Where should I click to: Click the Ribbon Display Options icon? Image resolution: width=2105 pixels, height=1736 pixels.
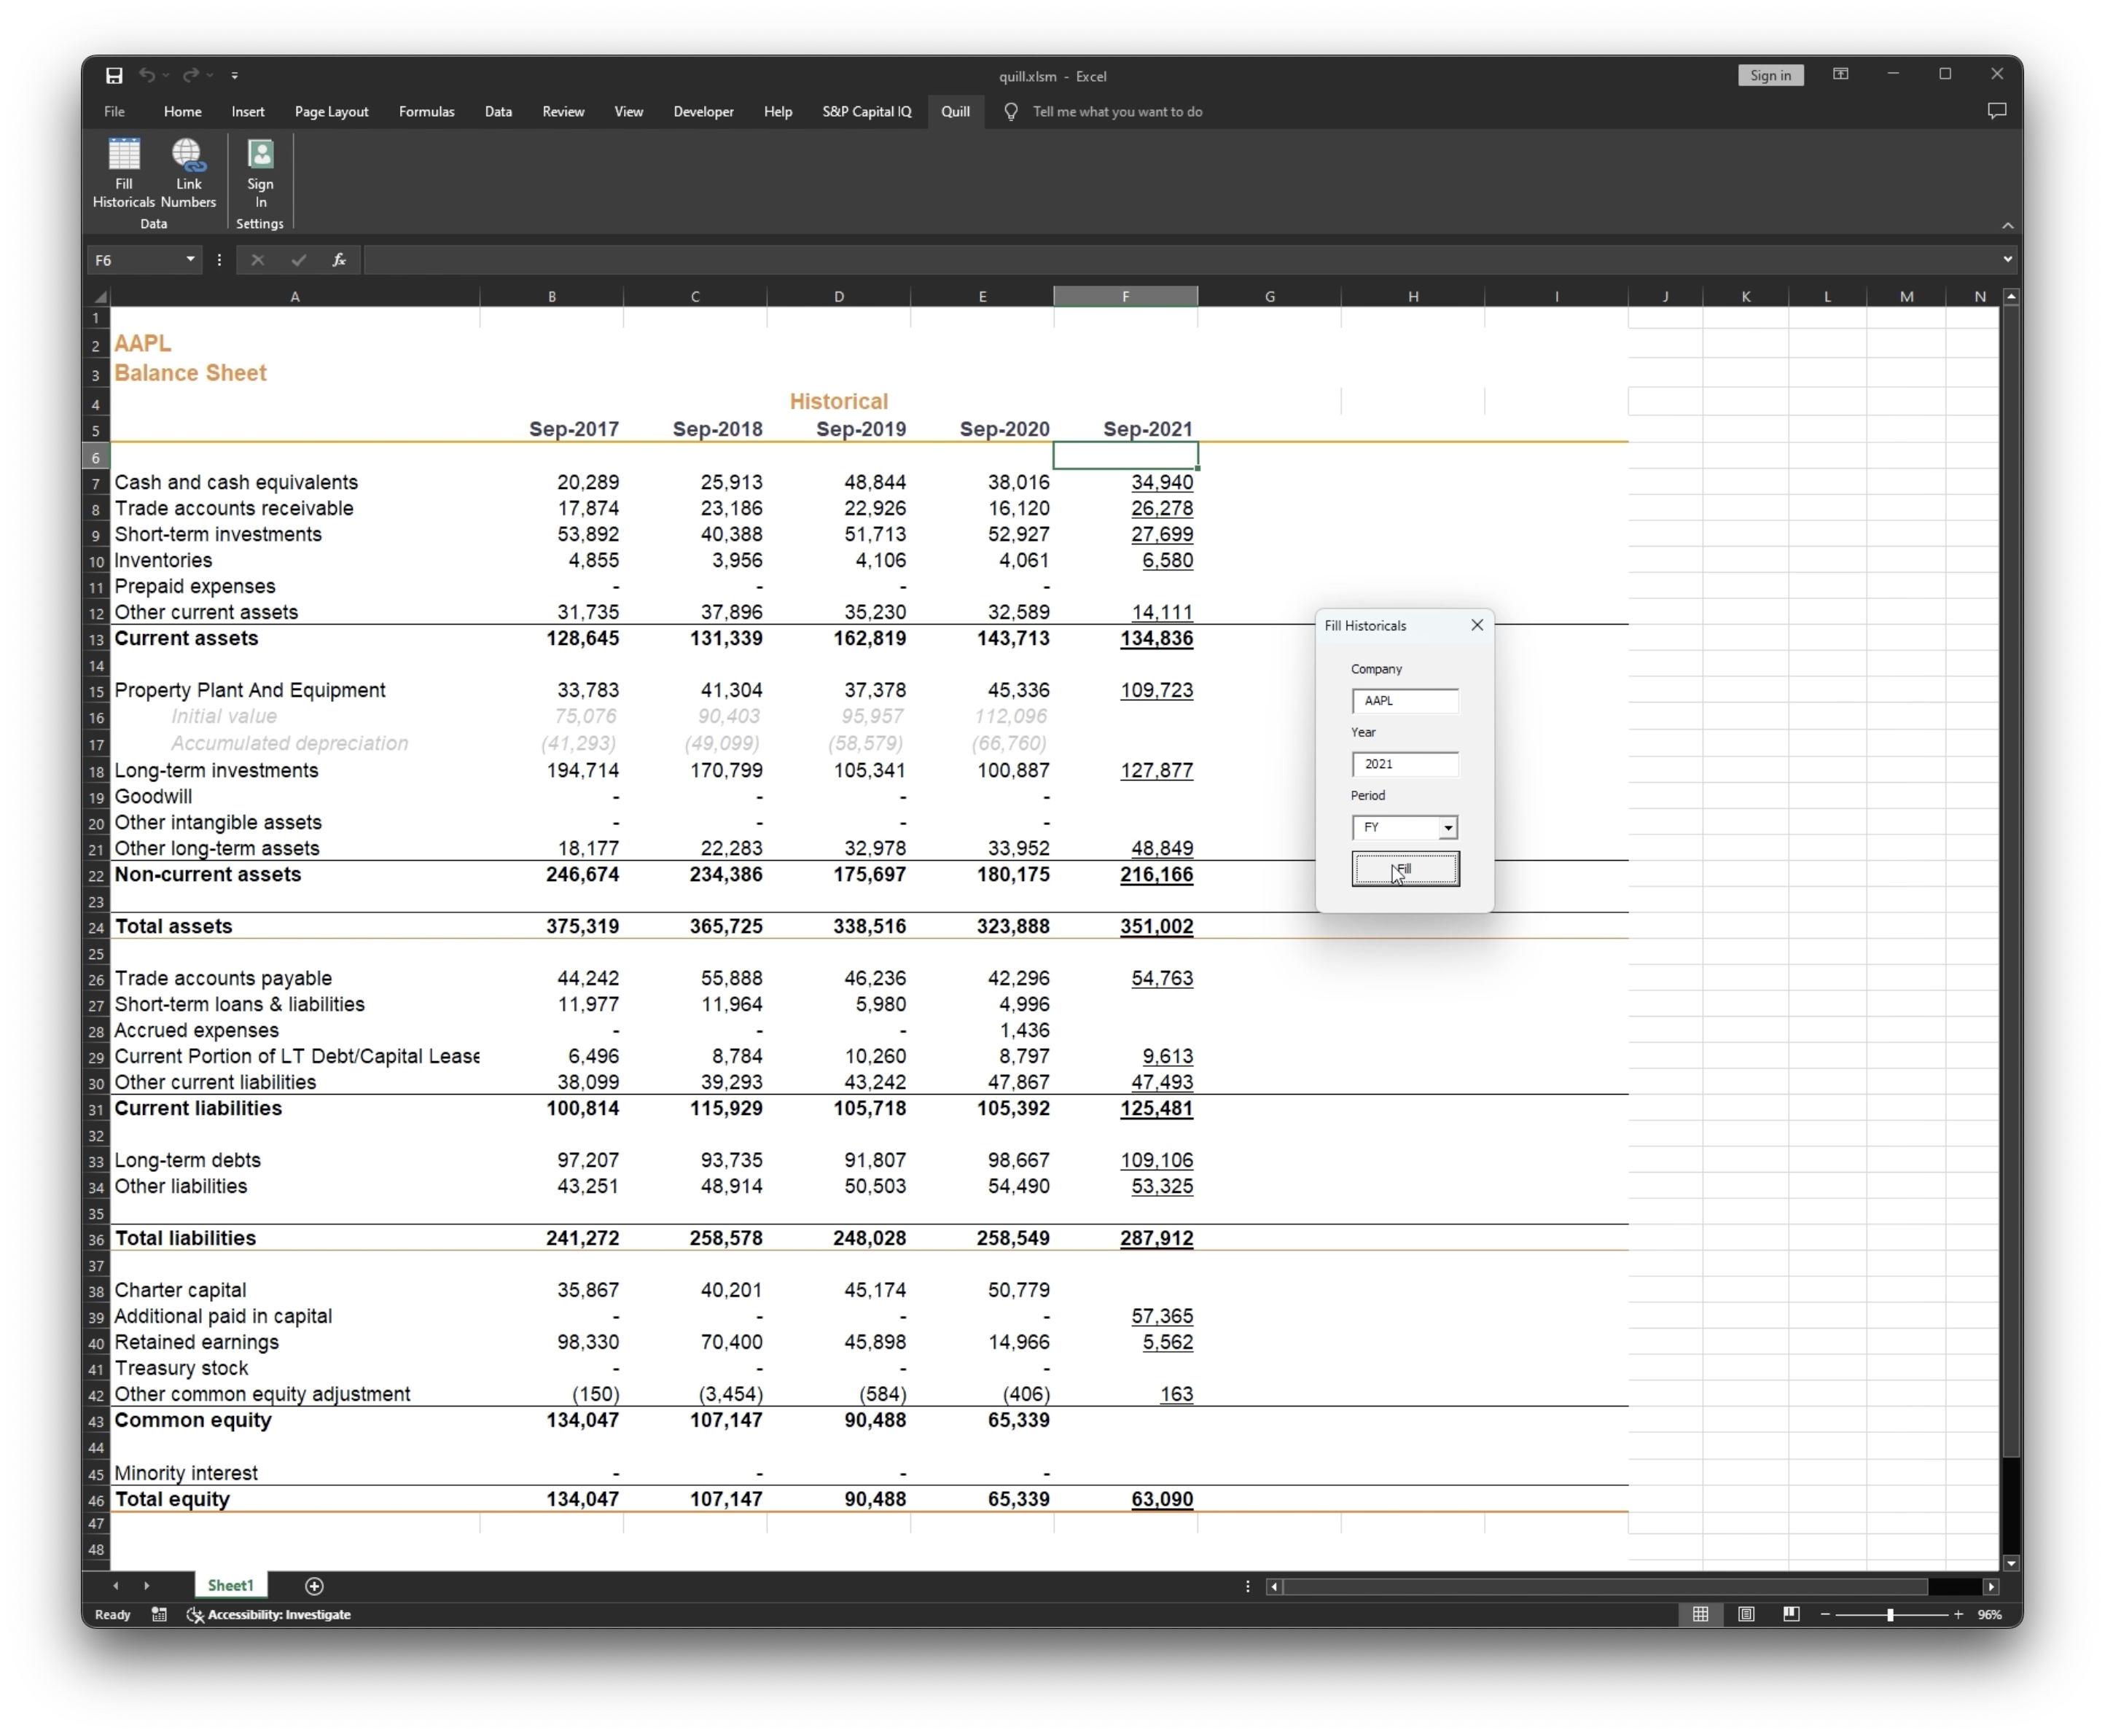(1840, 74)
